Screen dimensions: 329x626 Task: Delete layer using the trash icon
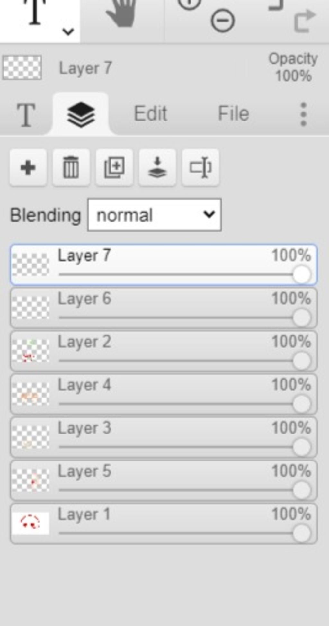coord(71,167)
